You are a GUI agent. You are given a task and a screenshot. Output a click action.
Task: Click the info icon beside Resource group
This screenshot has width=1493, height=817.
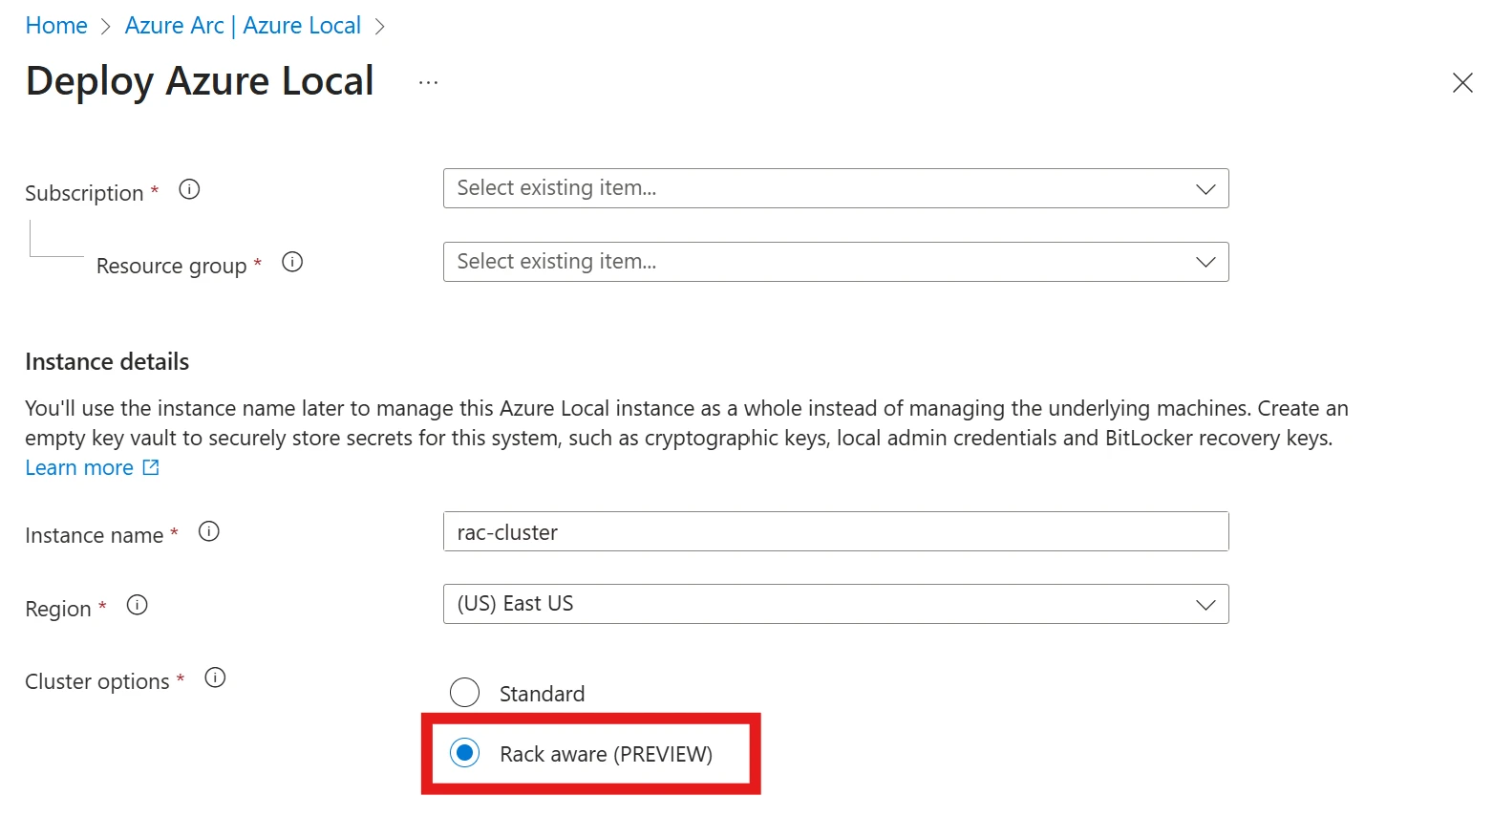(x=291, y=262)
